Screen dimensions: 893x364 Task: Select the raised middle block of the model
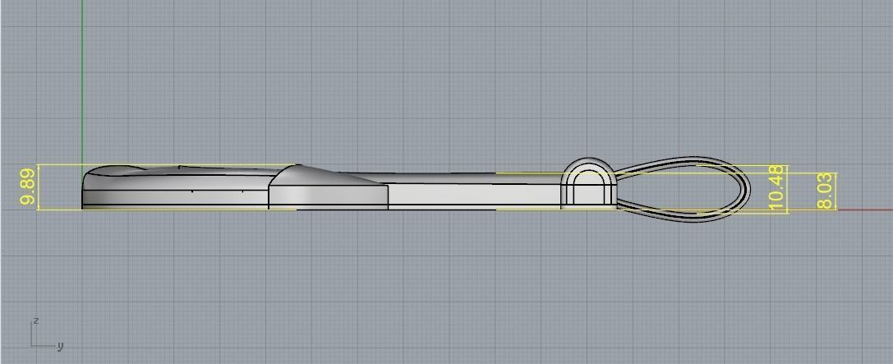click(x=328, y=187)
